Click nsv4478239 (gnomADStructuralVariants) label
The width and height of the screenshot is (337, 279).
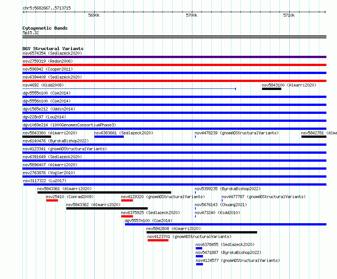point(237,133)
